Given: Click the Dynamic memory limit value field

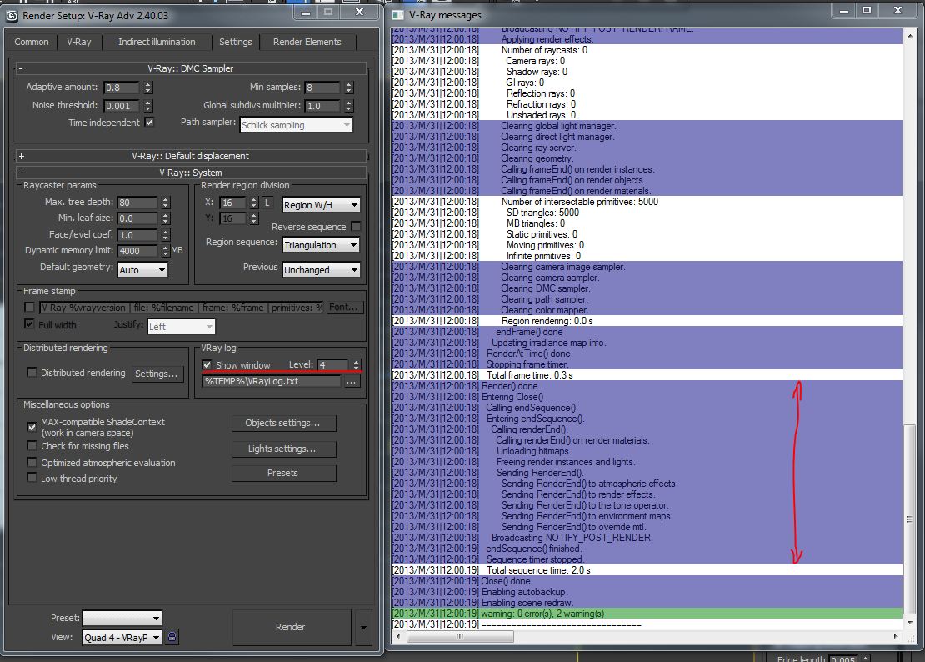Looking at the screenshot, I should click(x=138, y=251).
